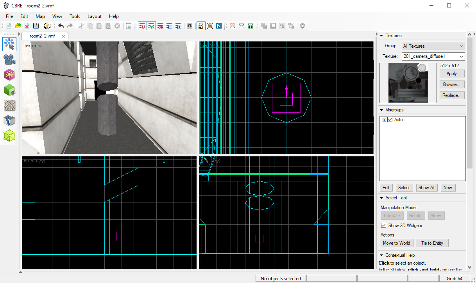Pick the Texture Application tool
The height and width of the screenshot is (283, 476).
(x=9, y=105)
